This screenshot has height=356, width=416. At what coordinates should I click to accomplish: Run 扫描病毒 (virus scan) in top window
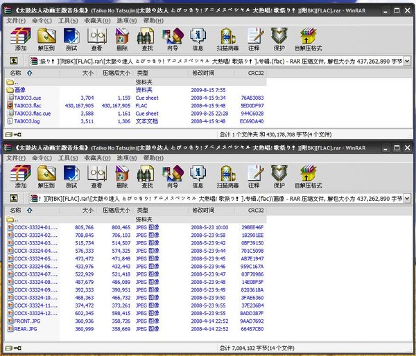click(x=227, y=39)
